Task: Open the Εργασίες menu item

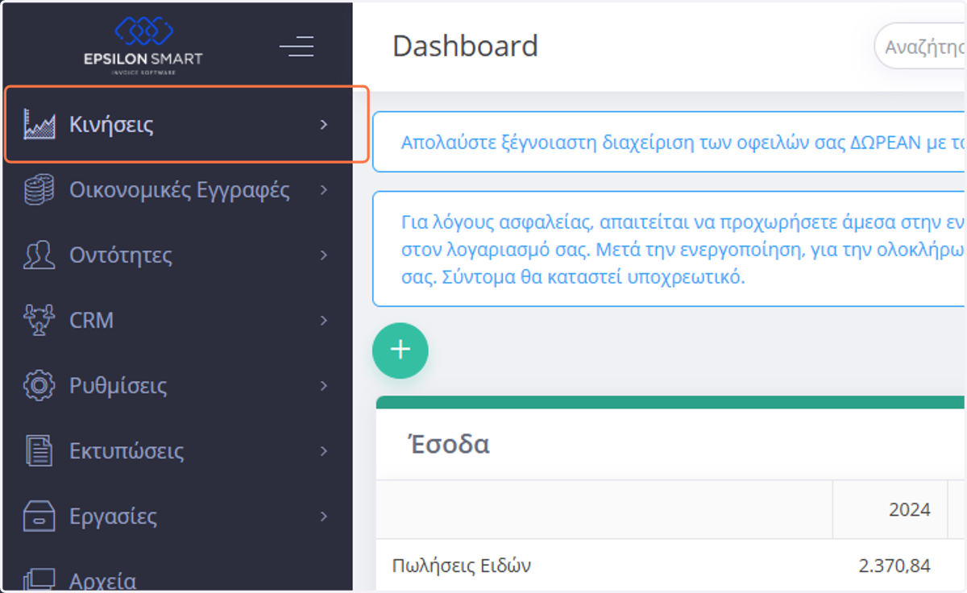Action: tap(177, 516)
